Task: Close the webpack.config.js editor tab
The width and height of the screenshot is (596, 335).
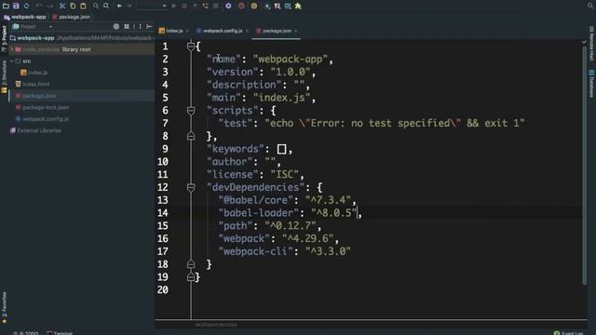Action: tap(247, 31)
